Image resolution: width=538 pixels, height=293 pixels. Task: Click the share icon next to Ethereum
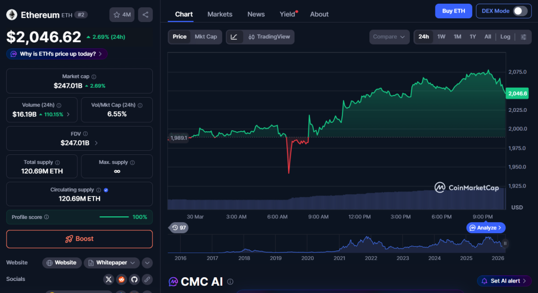146,15
